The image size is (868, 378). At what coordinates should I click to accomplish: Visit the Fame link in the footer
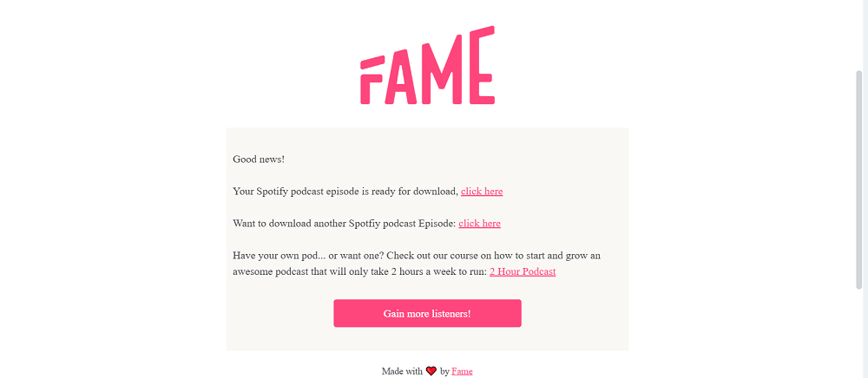pyautogui.click(x=462, y=371)
